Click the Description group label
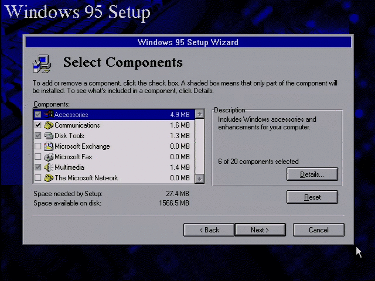The image size is (375, 281). (230, 110)
